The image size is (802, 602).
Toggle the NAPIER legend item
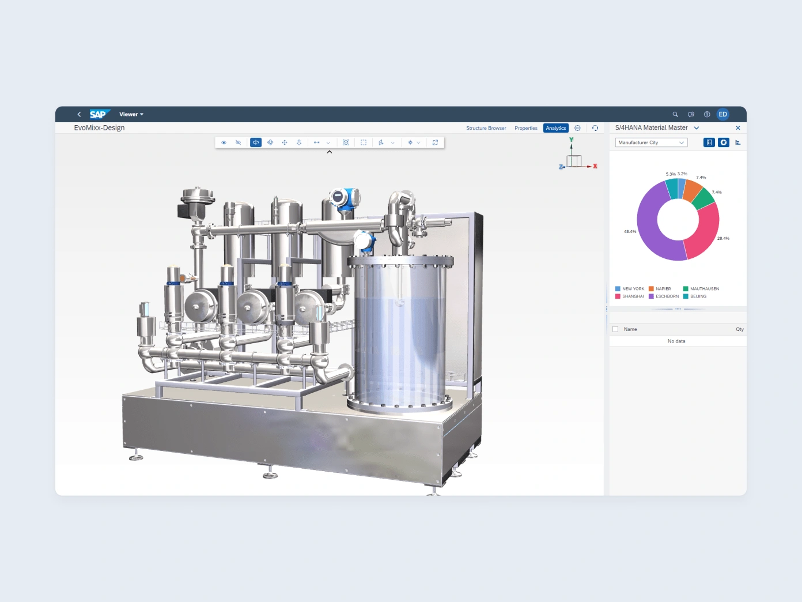click(660, 289)
